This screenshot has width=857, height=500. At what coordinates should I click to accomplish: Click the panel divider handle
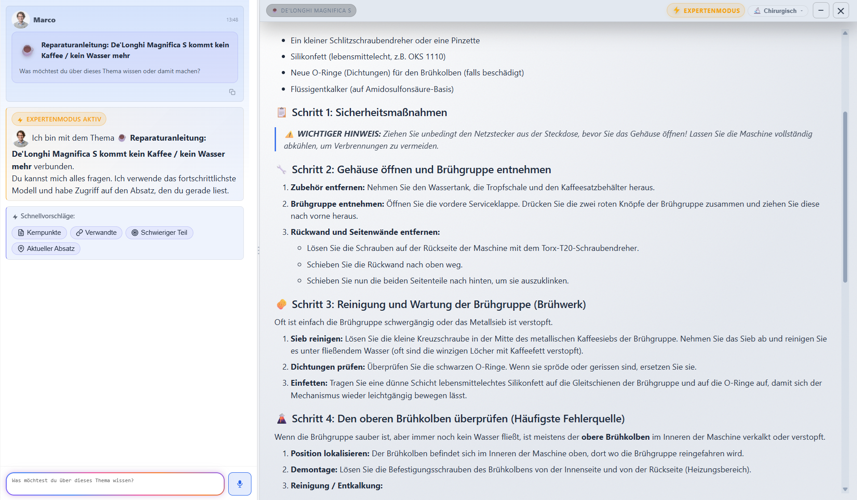click(258, 250)
